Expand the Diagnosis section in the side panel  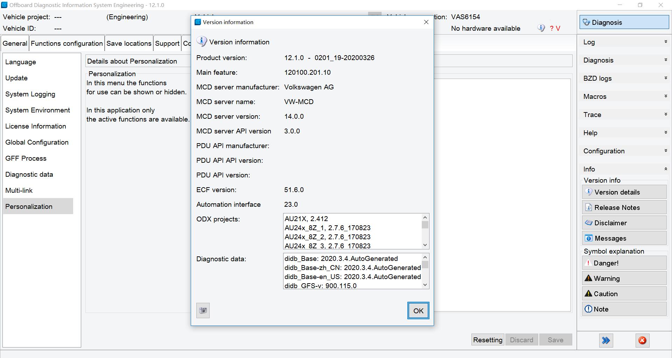tap(624, 60)
